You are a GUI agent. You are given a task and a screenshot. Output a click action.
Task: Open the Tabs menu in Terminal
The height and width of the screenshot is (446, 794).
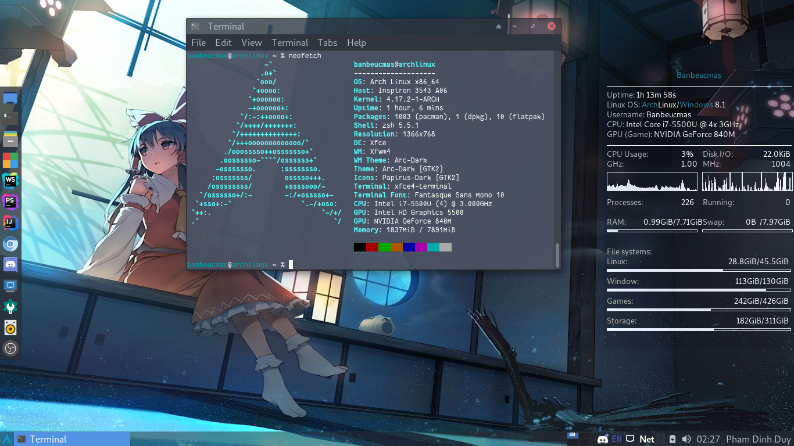(x=327, y=42)
